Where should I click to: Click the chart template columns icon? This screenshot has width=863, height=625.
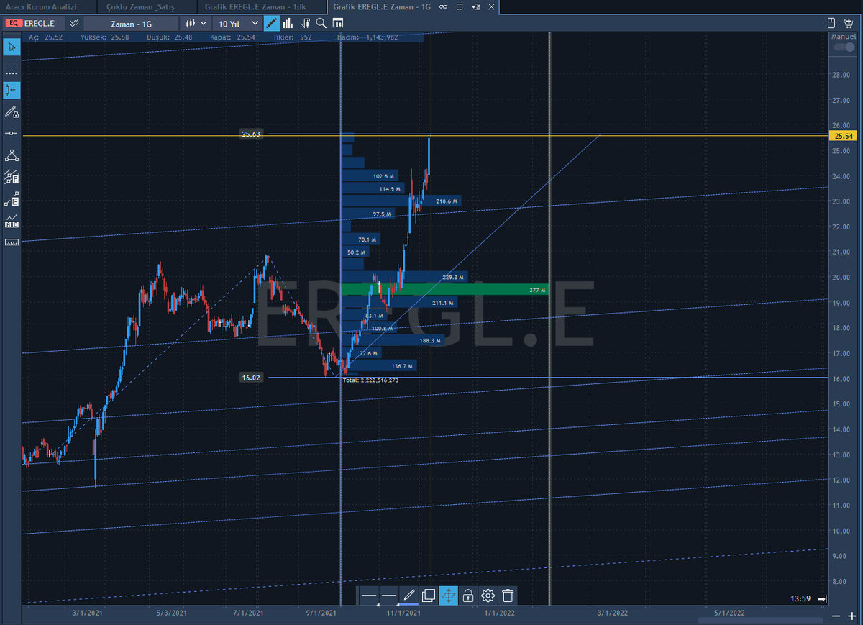click(337, 23)
